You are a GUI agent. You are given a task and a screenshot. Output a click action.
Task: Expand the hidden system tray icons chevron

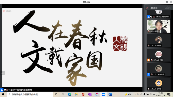[x=135, y=94]
